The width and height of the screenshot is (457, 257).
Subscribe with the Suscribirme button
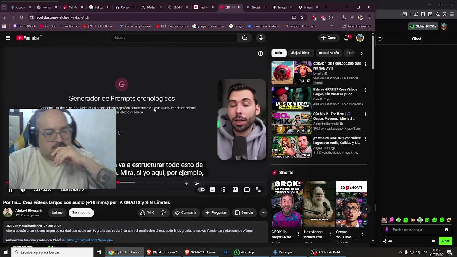(81, 213)
